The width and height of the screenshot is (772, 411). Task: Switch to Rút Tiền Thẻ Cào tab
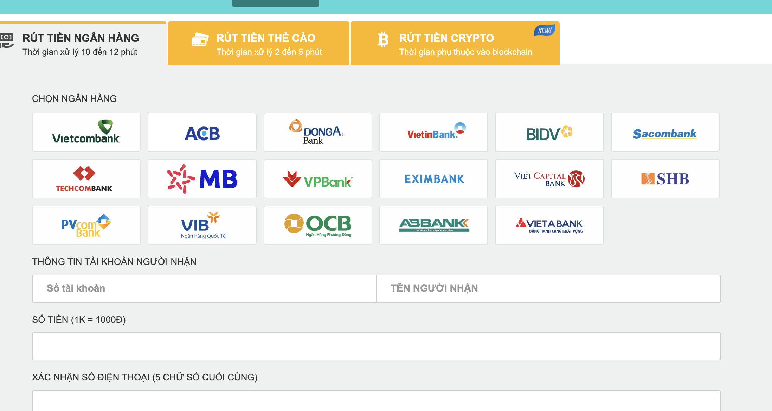(259, 44)
